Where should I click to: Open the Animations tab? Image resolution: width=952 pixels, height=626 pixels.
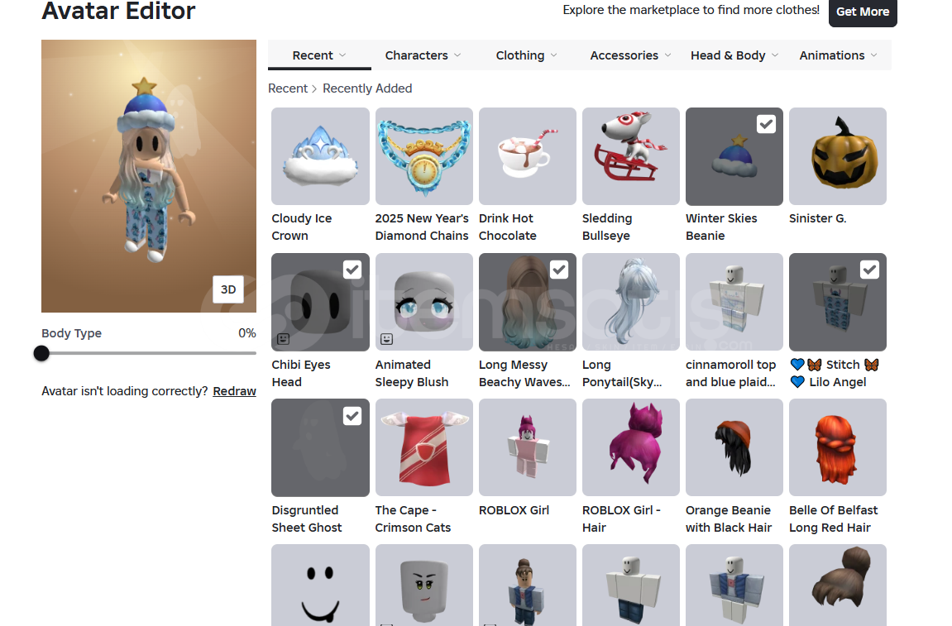838,55
